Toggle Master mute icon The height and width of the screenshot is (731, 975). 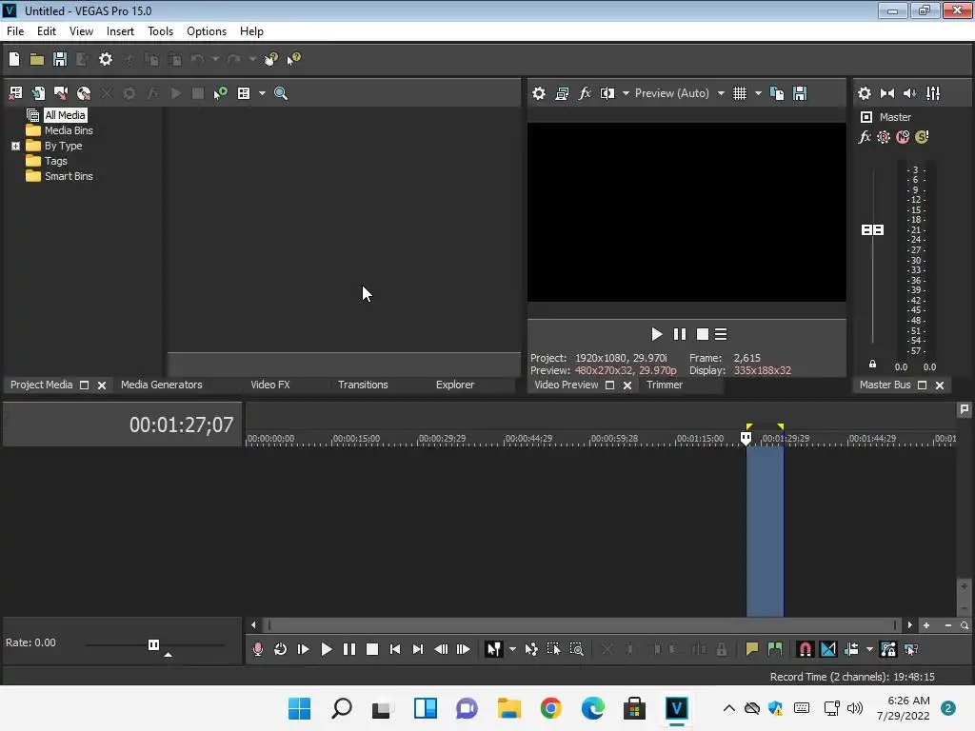point(903,137)
